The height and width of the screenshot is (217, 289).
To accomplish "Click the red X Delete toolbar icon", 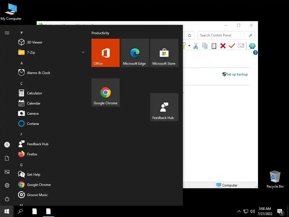I will pyautogui.click(x=223, y=46).
